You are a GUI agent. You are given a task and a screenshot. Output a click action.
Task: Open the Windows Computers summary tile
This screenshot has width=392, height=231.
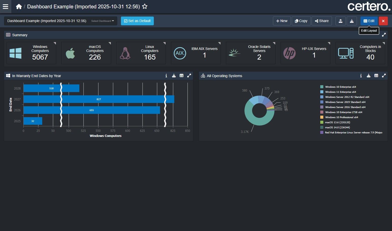pos(31,53)
